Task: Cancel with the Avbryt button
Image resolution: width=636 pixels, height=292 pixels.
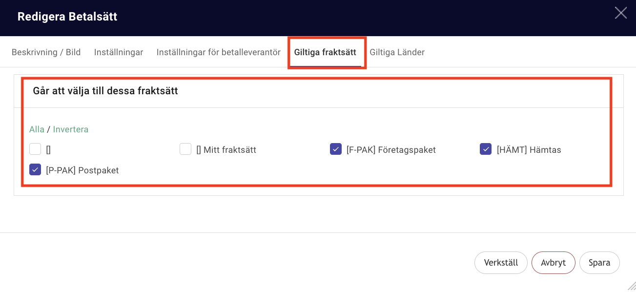Action: [554, 263]
